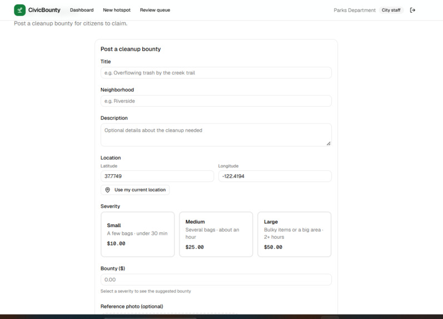This screenshot has width=443, height=319.
Task: Click A few bags under 30 min text
Action: click(x=137, y=233)
